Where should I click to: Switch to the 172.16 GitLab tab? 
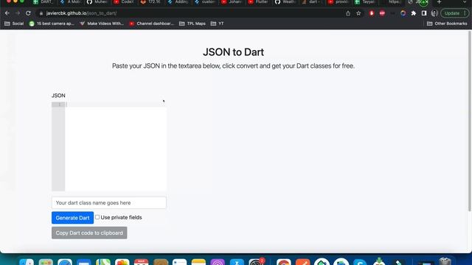150,2
